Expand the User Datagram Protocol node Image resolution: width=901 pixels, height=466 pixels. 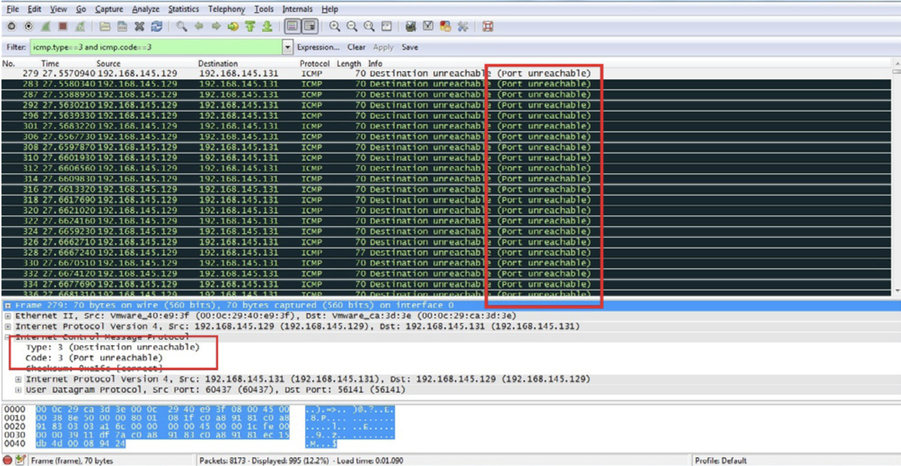(18, 390)
